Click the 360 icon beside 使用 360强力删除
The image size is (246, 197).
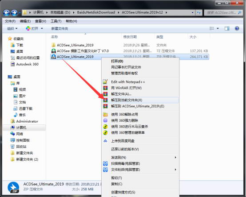105,120
